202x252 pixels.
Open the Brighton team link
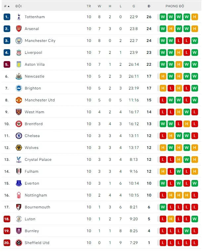click(33, 88)
